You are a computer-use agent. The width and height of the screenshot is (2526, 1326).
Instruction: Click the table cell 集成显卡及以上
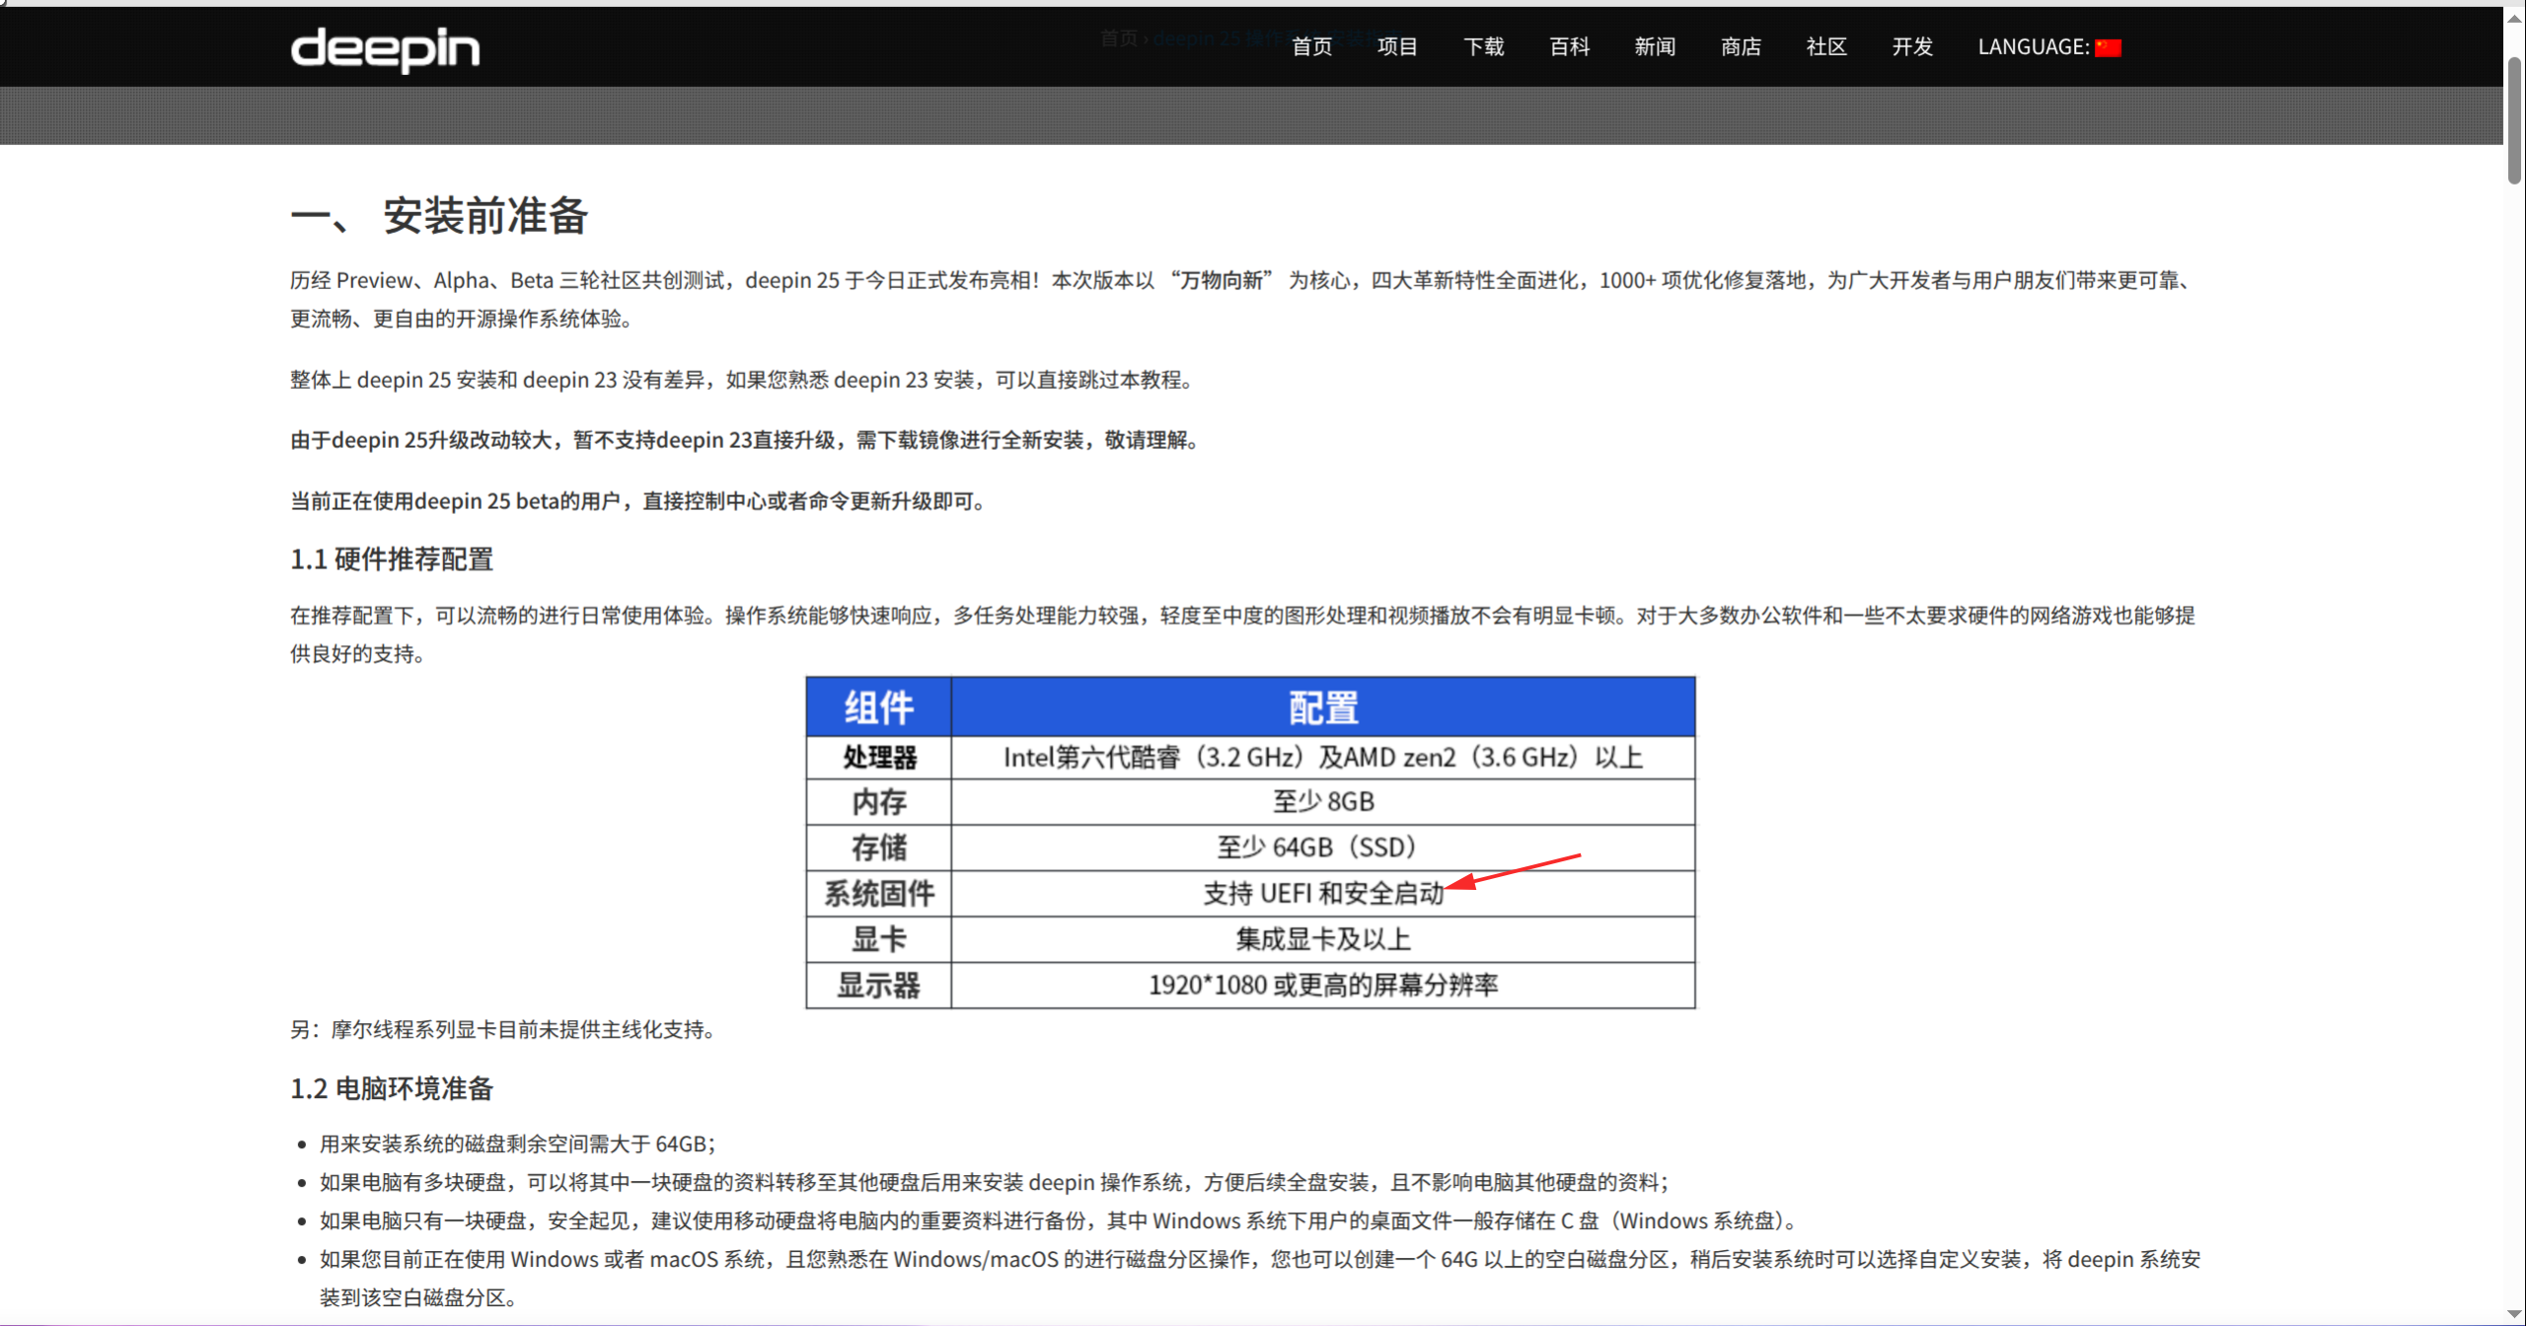[1323, 938]
